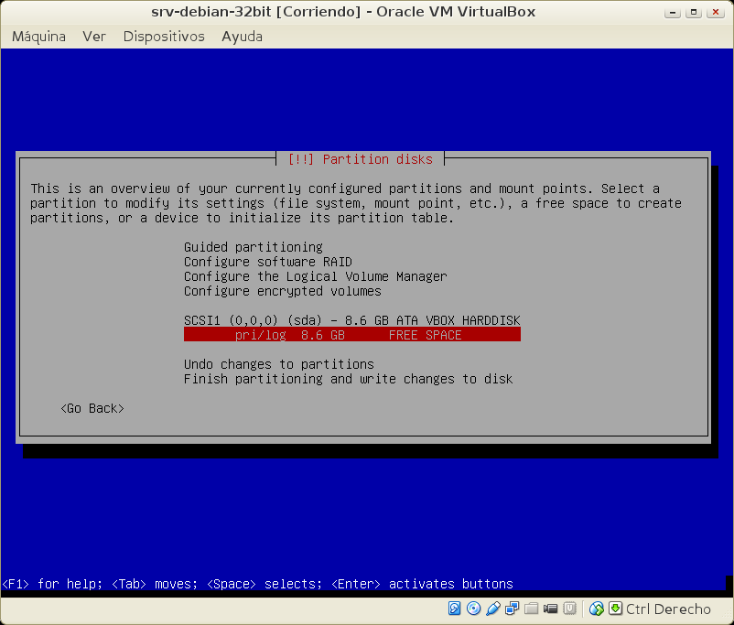
Task: Click the optical disc status icon
Action: point(473,609)
